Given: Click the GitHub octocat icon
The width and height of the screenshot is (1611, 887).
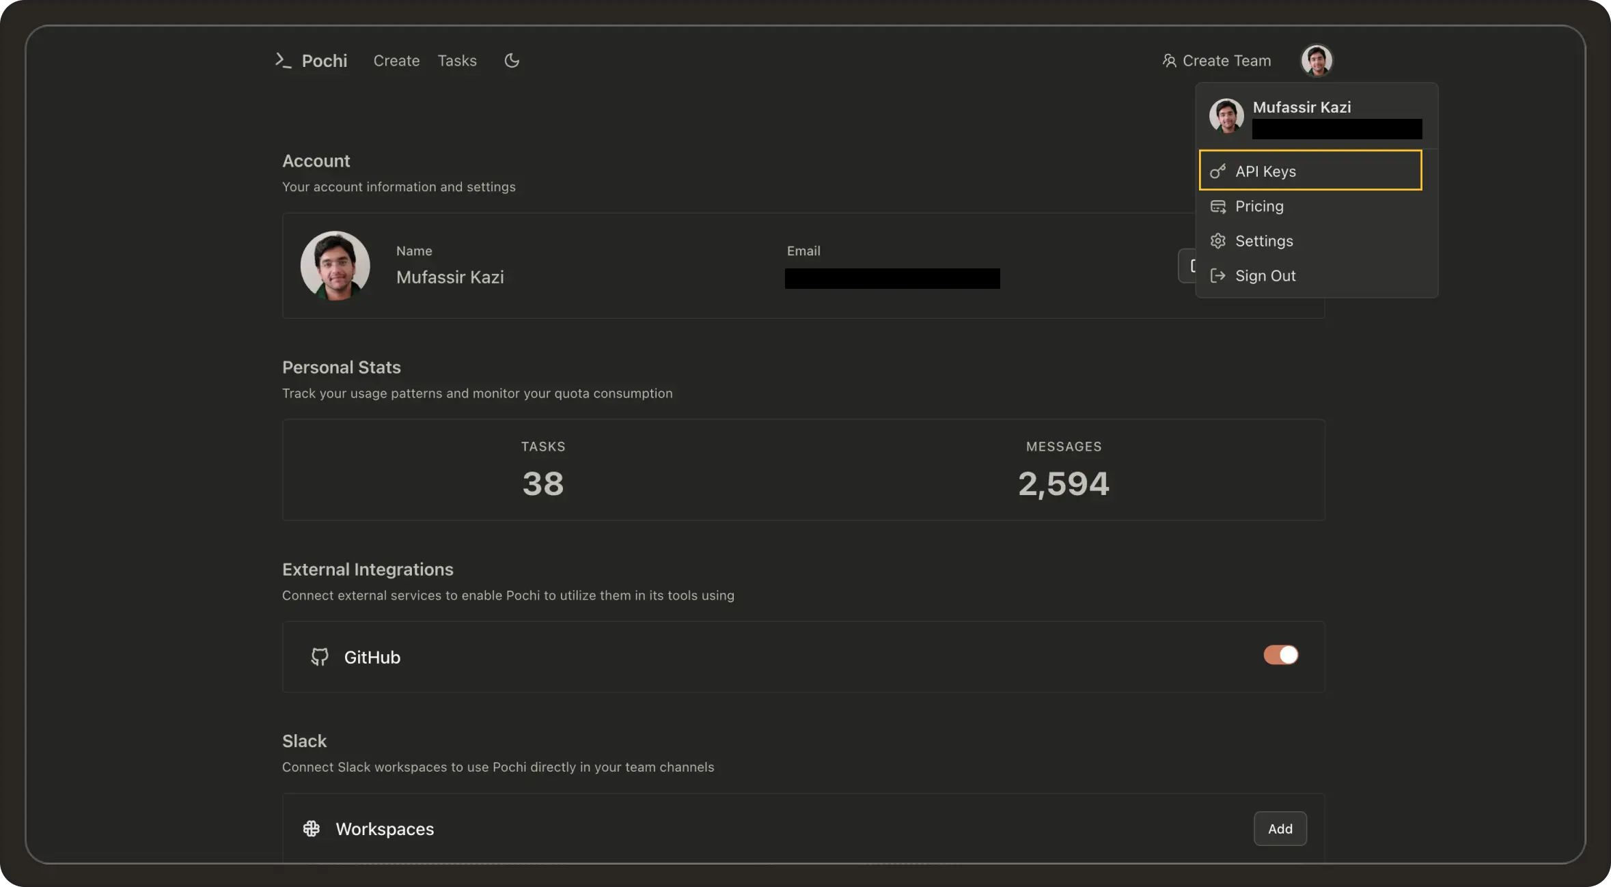Looking at the screenshot, I should click(x=319, y=657).
